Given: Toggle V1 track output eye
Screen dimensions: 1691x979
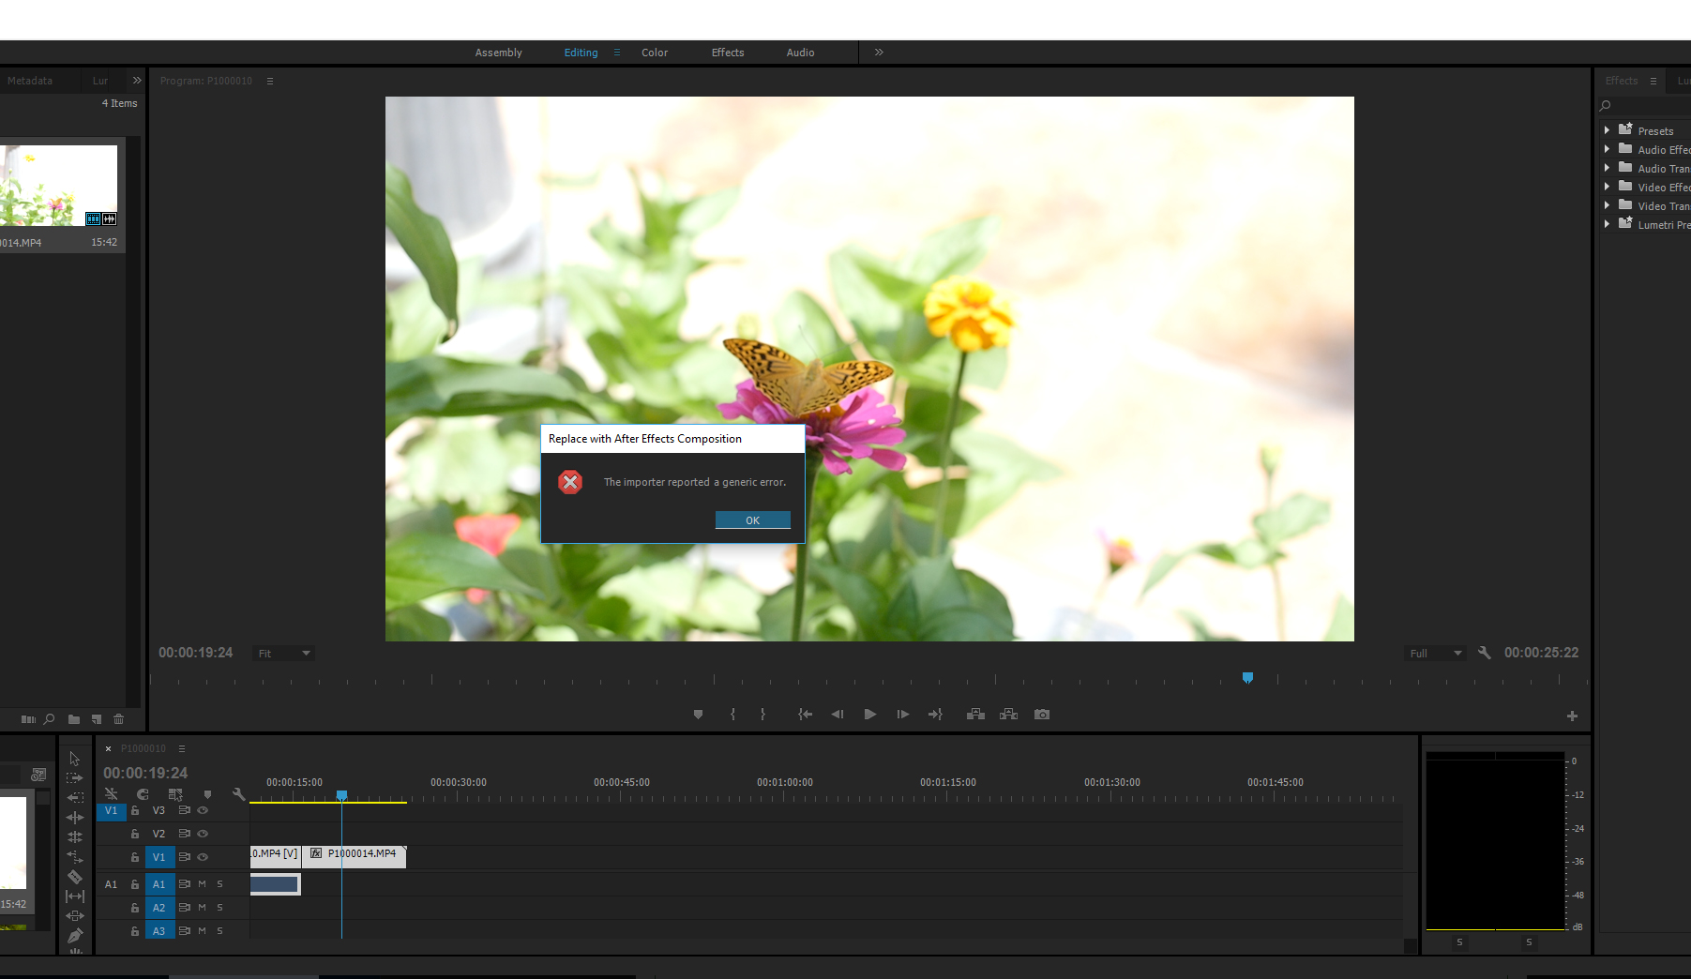Looking at the screenshot, I should pos(203,857).
